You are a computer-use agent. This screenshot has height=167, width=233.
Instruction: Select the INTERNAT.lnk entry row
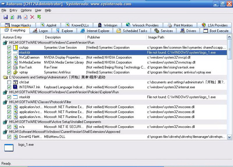click(x=29, y=87)
